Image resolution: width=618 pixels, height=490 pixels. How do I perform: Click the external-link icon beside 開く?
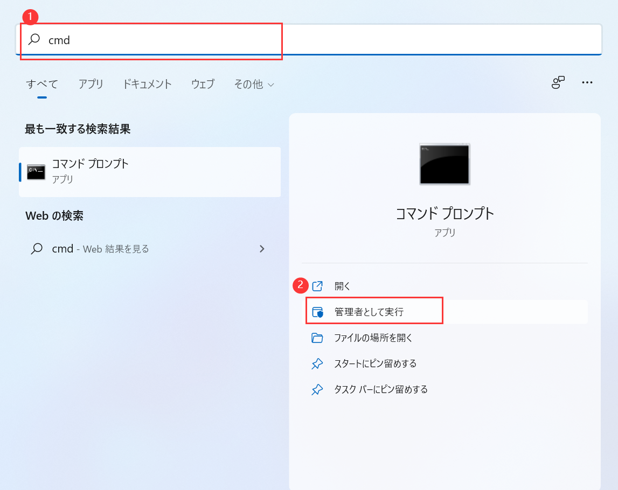pyautogui.click(x=318, y=285)
